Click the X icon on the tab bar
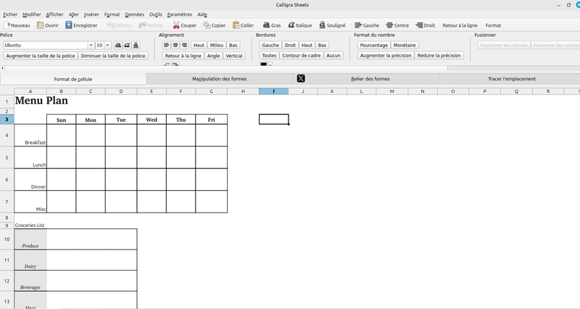 click(301, 78)
